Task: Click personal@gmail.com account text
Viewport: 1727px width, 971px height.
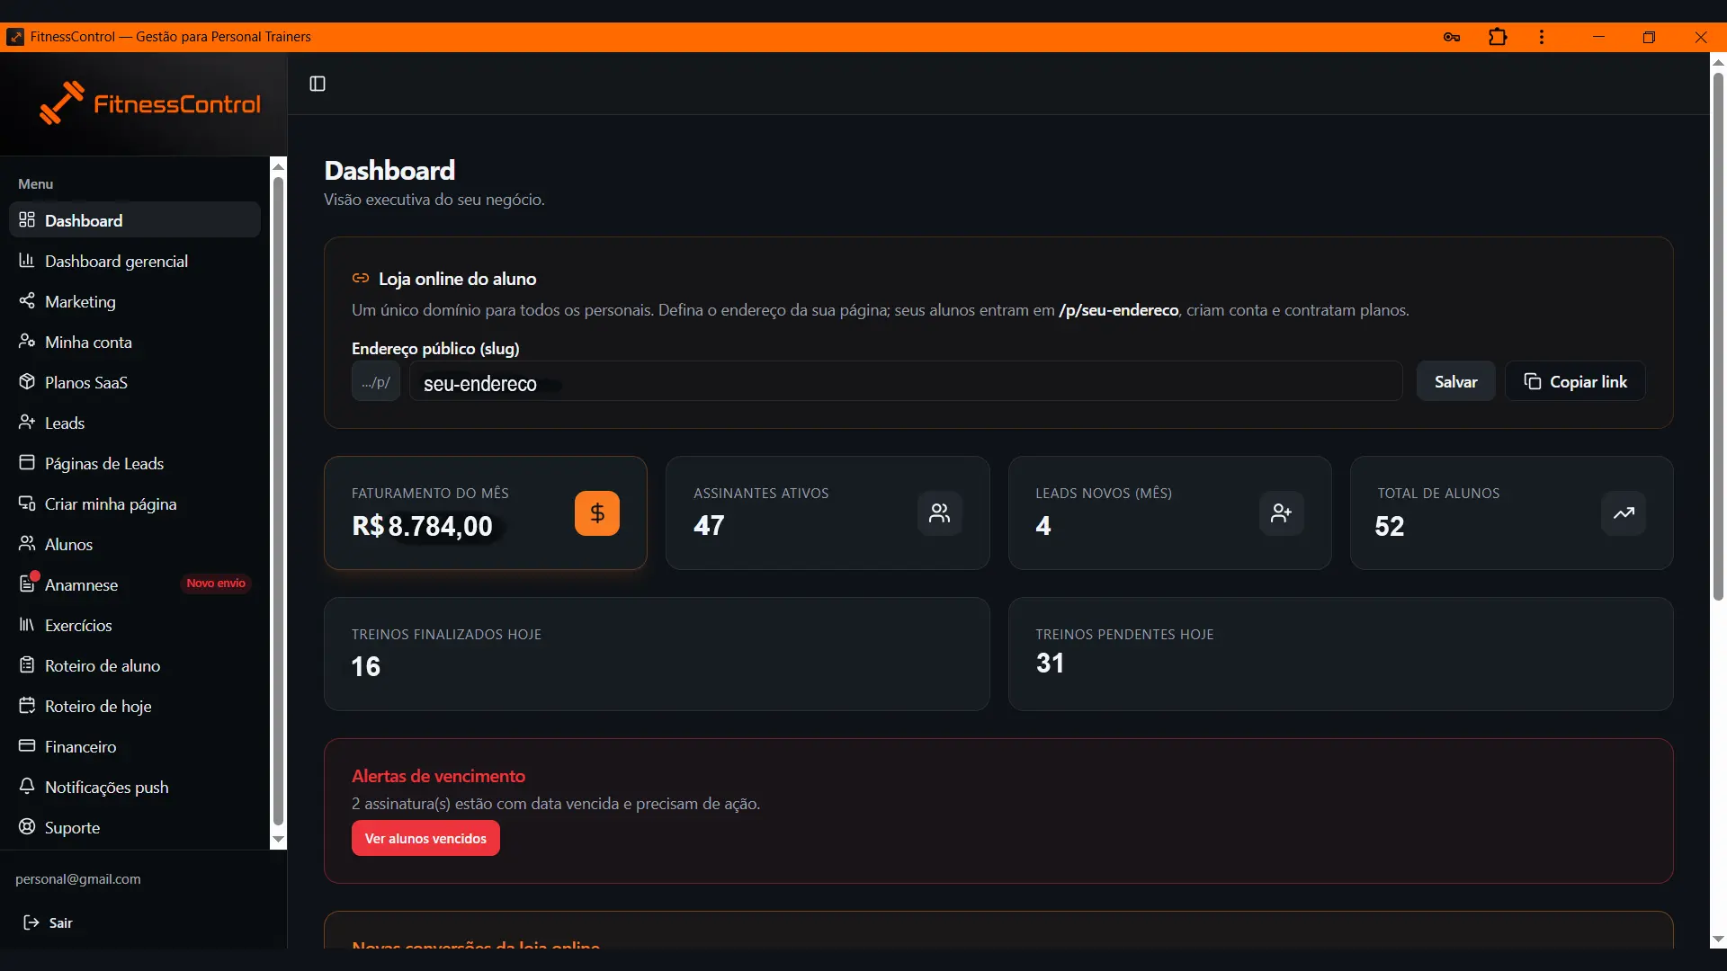Action: pos(78,878)
